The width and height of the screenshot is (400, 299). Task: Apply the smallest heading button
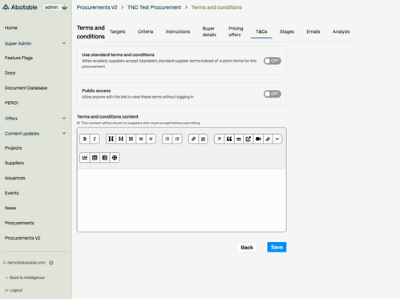coord(151,139)
